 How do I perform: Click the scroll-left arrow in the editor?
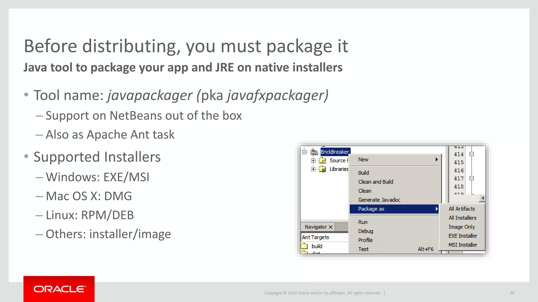coord(482,198)
